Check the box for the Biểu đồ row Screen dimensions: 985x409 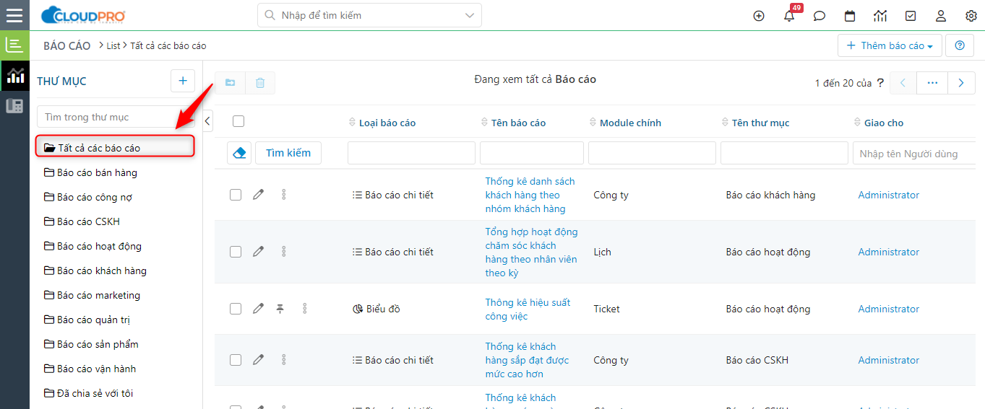(236, 309)
